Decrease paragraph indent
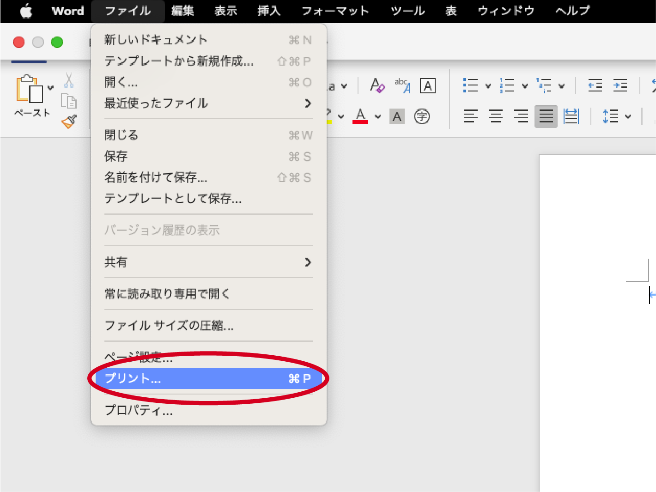The height and width of the screenshot is (492, 656). pos(595,85)
